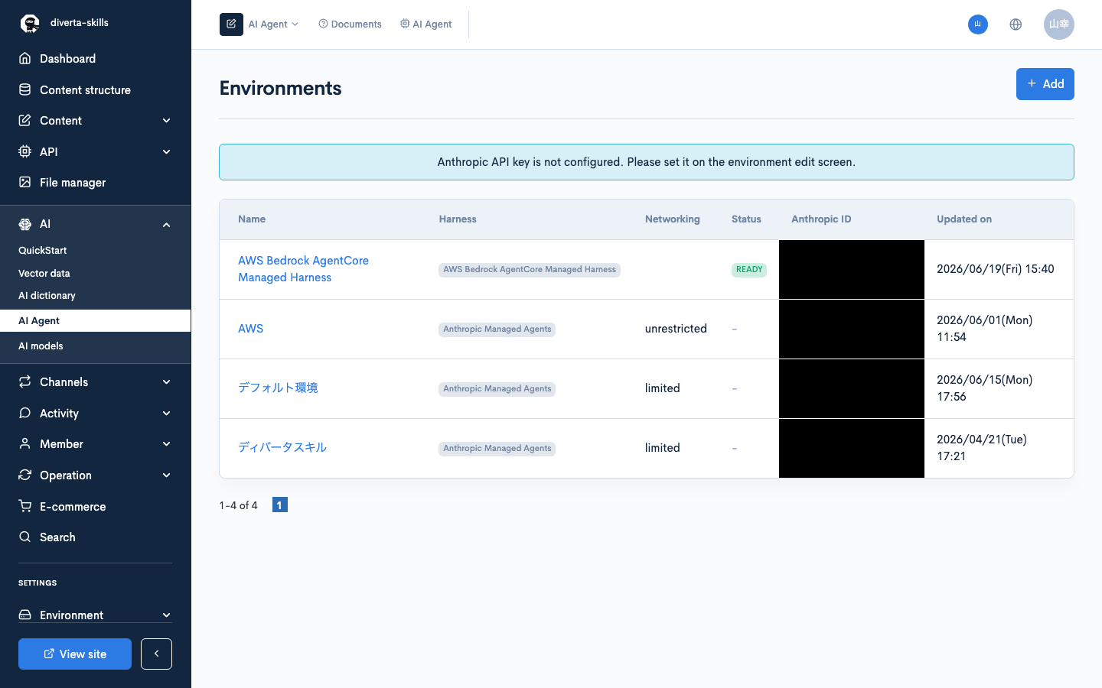Open Dashboard via its home icon
Image resolution: width=1102 pixels, height=688 pixels.
pyautogui.click(x=25, y=58)
